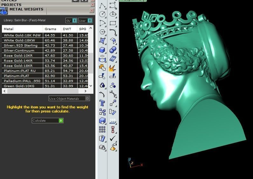The height and width of the screenshot is (179, 253).
Task: Select the Arc tool
Action: [102, 23]
